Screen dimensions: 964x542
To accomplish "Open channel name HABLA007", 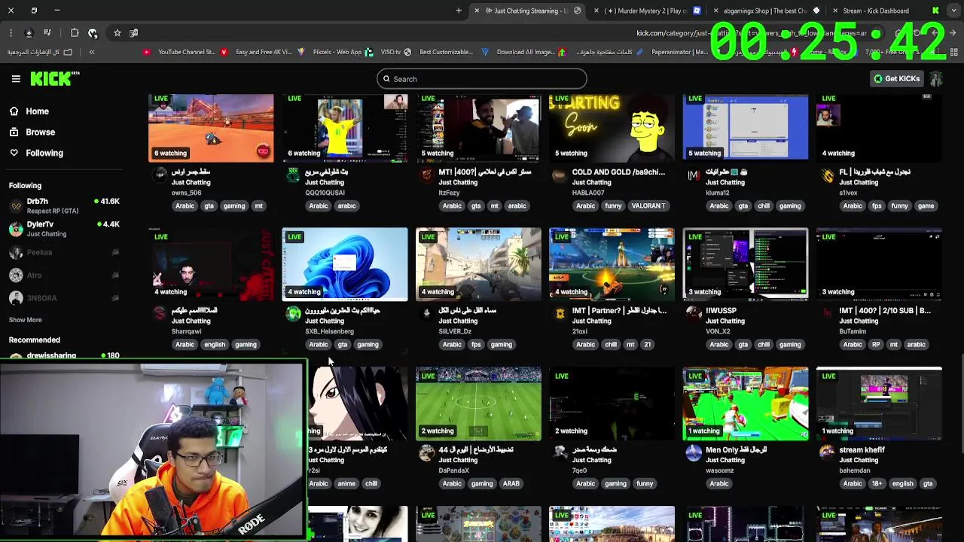I will [588, 193].
